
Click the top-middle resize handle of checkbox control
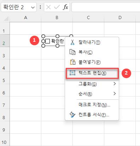tap(57, 36)
